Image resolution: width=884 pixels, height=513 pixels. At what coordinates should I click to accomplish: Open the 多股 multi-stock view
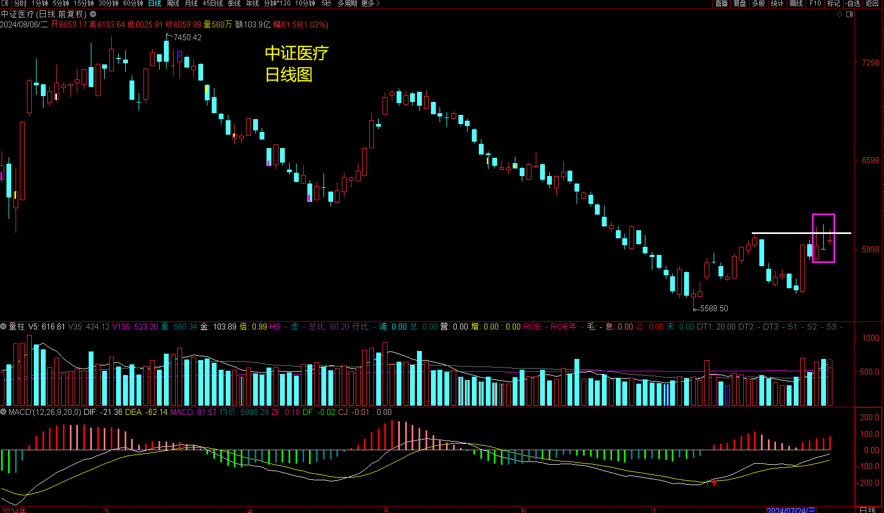[x=759, y=3]
